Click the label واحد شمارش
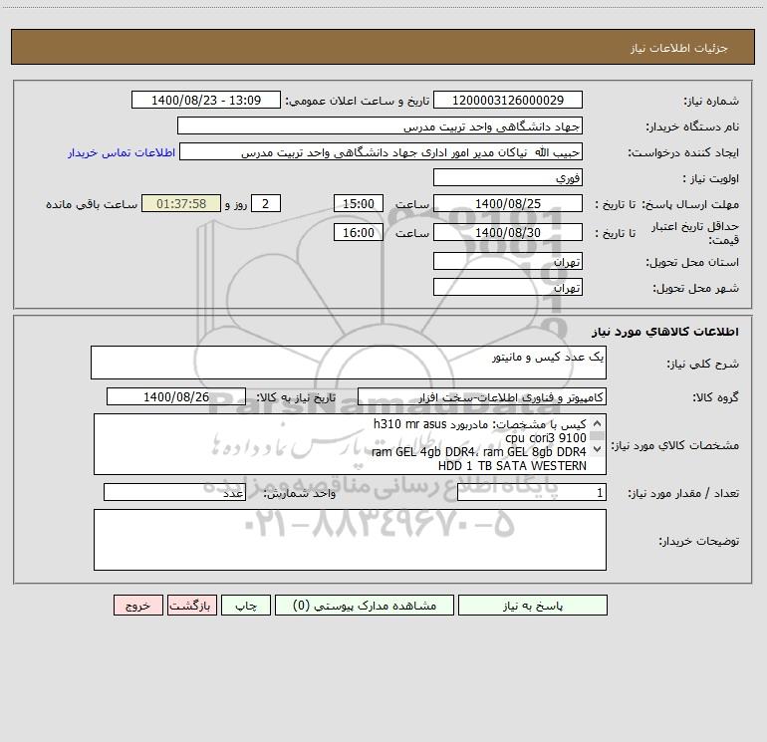 pos(300,494)
